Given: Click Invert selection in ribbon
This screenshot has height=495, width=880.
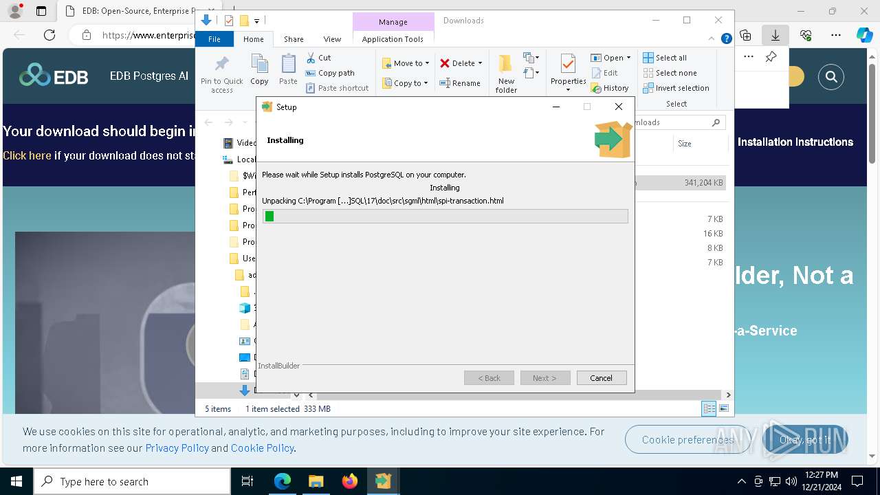Looking at the screenshot, I should (676, 88).
